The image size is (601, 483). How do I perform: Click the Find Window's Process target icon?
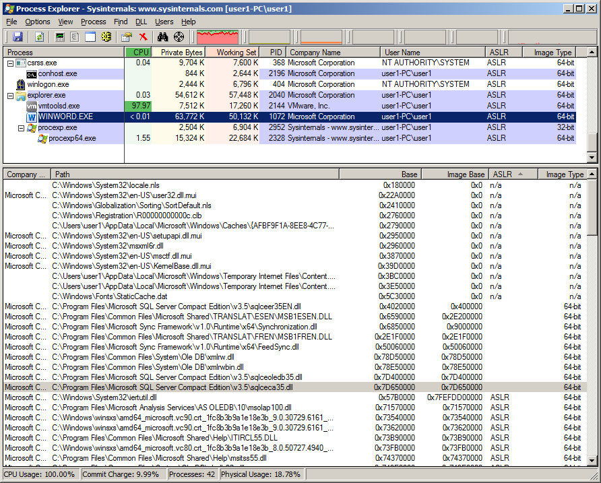(179, 37)
